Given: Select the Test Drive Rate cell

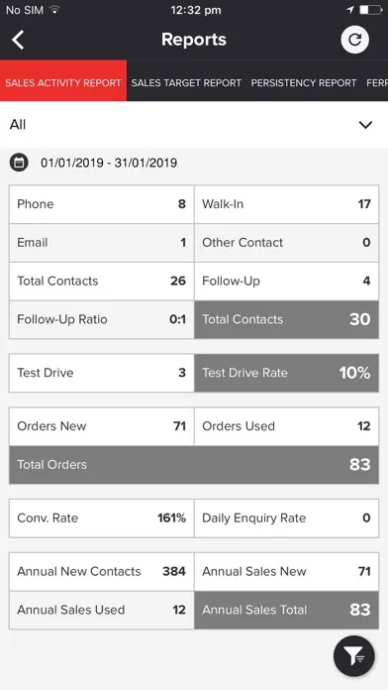Looking at the screenshot, I should [x=286, y=373].
